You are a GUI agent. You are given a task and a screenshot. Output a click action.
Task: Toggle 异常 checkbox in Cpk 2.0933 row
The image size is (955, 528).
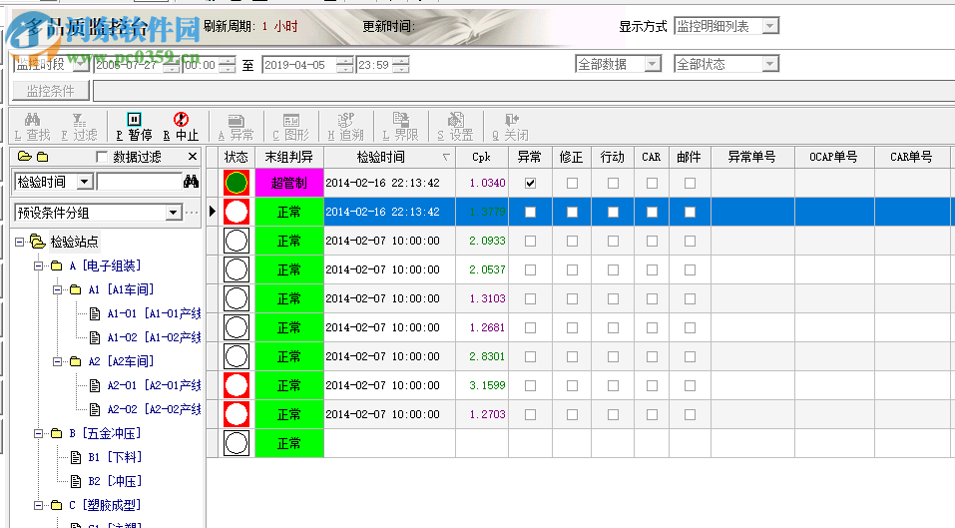(531, 241)
